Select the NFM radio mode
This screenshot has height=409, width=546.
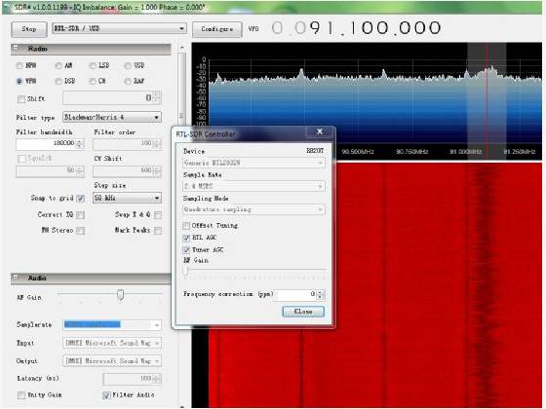point(19,65)
